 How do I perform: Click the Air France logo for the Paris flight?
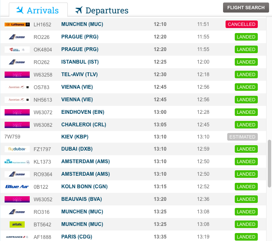coord(17,237)
